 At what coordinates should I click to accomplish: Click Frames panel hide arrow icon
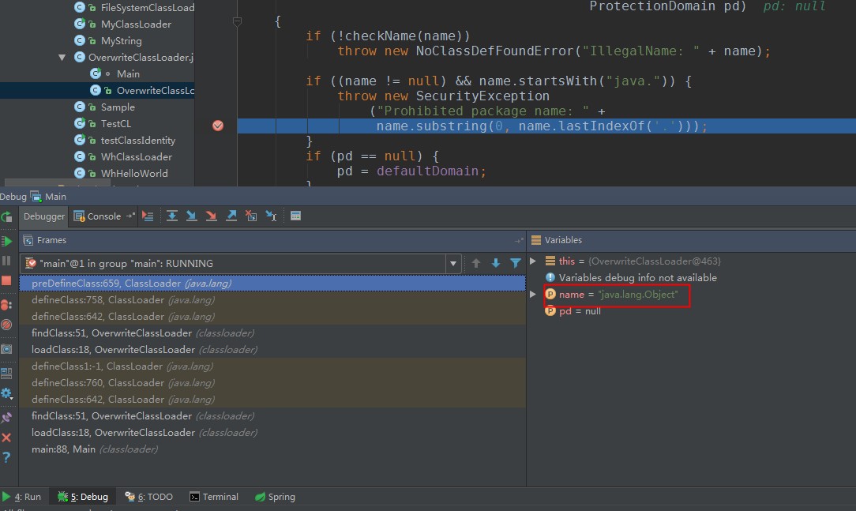(x=519, y=240)
